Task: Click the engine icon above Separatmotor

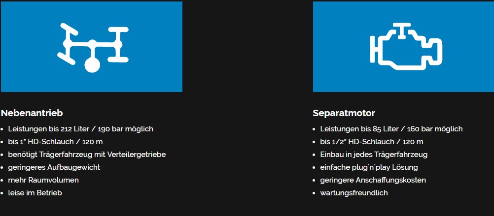Action: [406, 47]
